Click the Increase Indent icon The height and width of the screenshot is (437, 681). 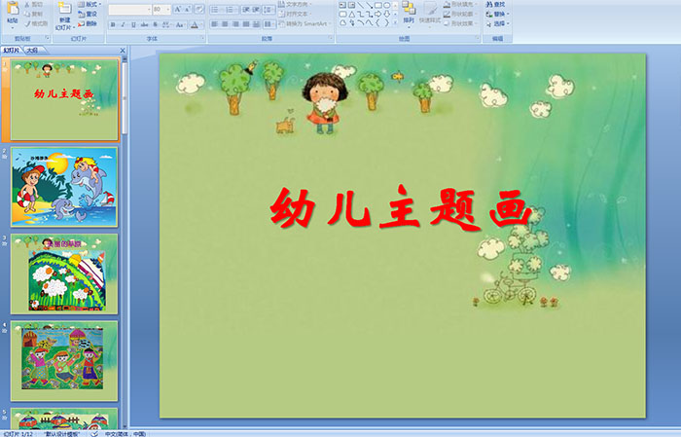(x=256, y=9)
